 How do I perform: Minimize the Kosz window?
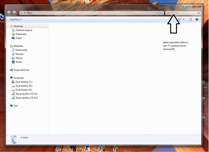(x=185, y=6)
